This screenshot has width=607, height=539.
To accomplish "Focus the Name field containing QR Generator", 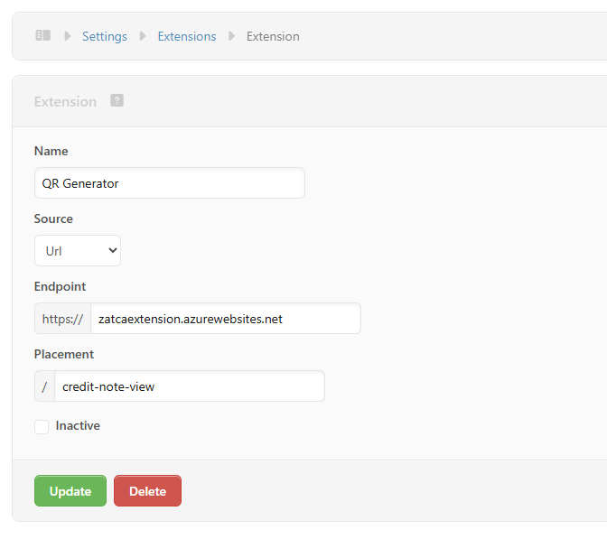I will (169, 183).
